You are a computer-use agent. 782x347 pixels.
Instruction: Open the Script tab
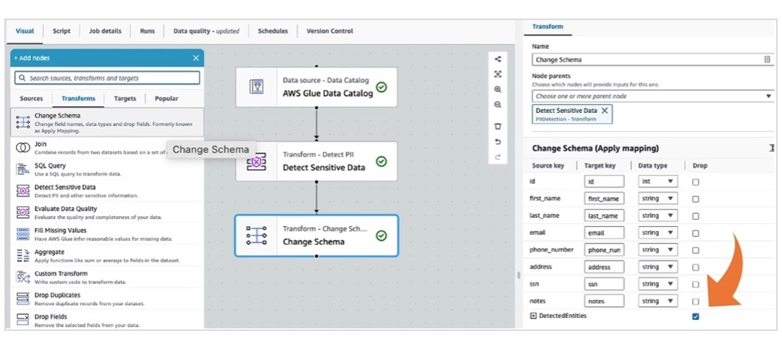(61, 31)
